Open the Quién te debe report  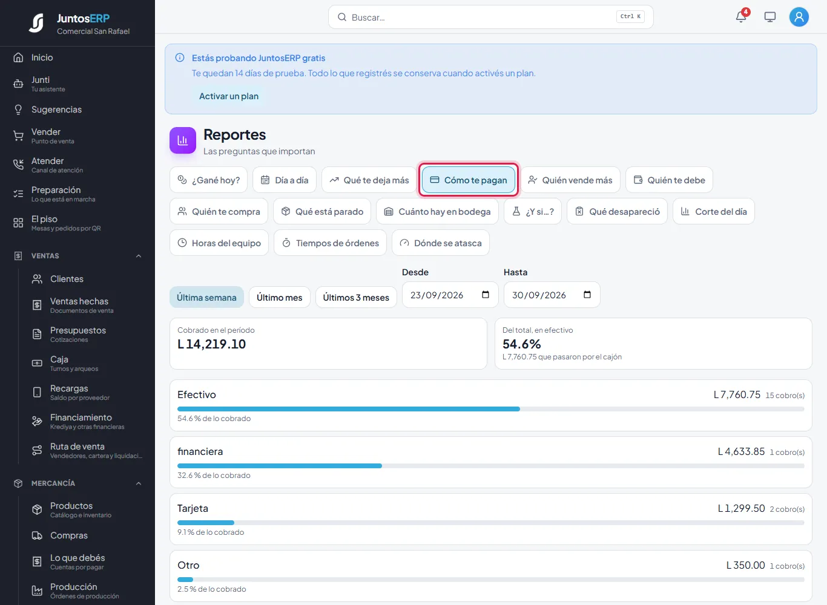coord(669,180)
